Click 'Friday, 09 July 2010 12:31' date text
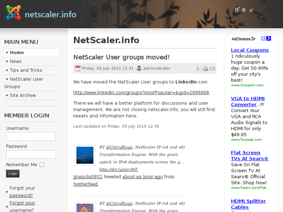 (x=108, y=68)
